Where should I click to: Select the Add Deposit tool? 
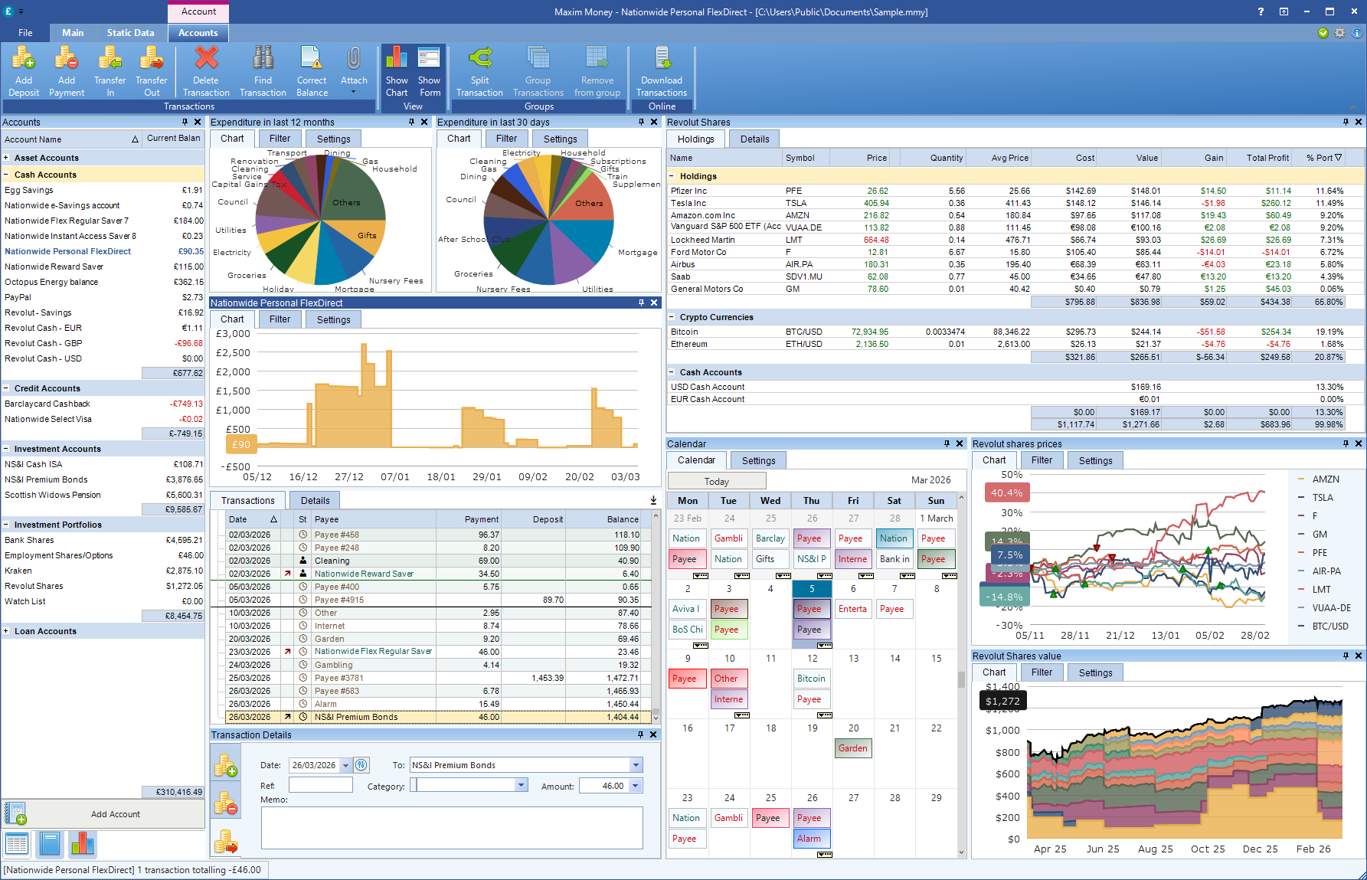23,69
